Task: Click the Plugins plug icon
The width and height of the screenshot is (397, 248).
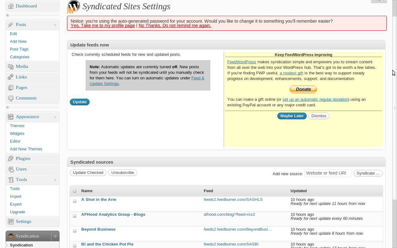Action: 11,159
